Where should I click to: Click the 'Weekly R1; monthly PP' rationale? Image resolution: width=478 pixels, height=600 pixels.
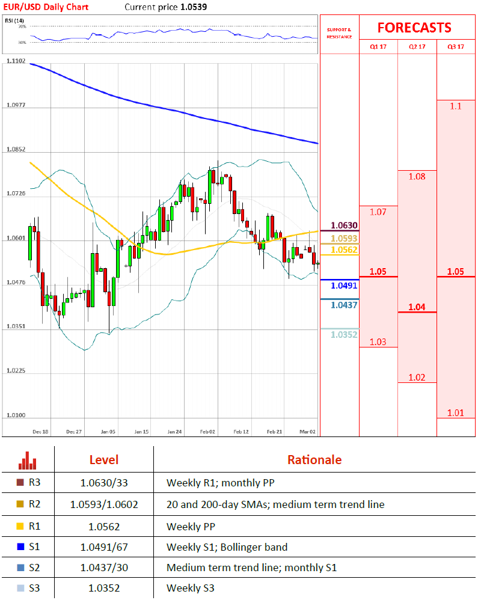221,483
